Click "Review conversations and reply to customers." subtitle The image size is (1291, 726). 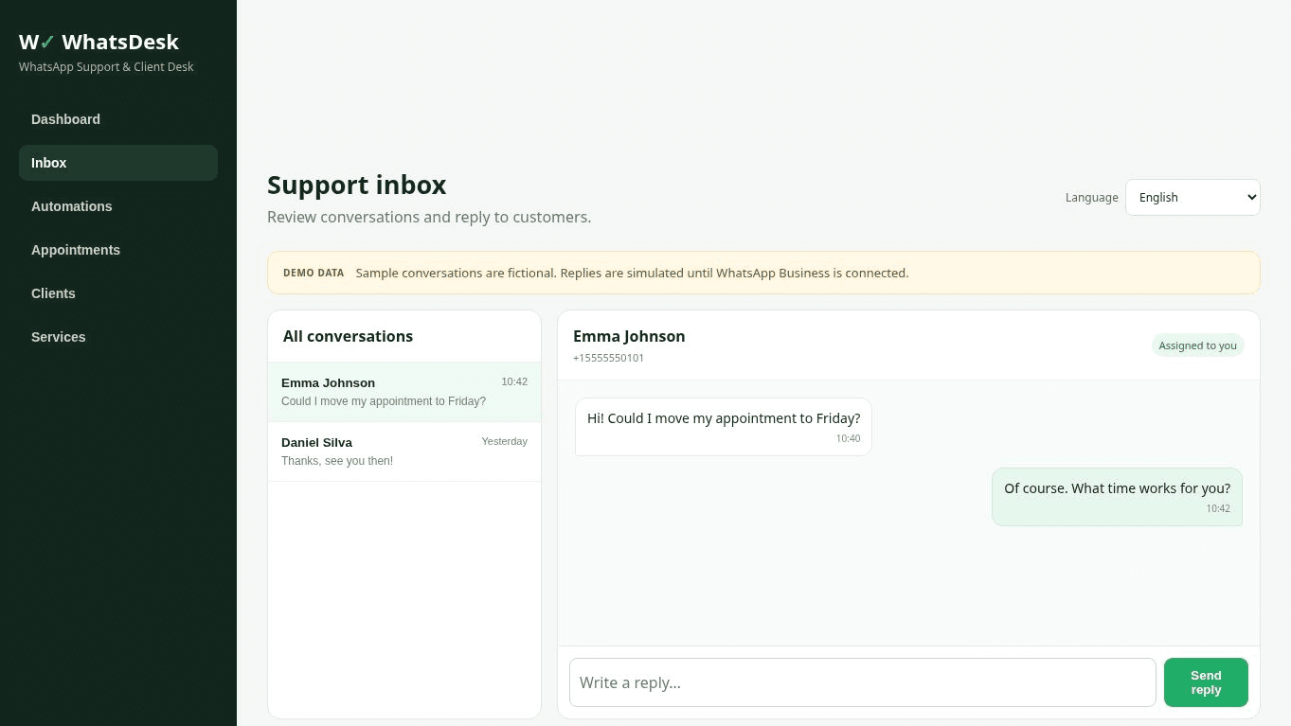pos(429,217)
